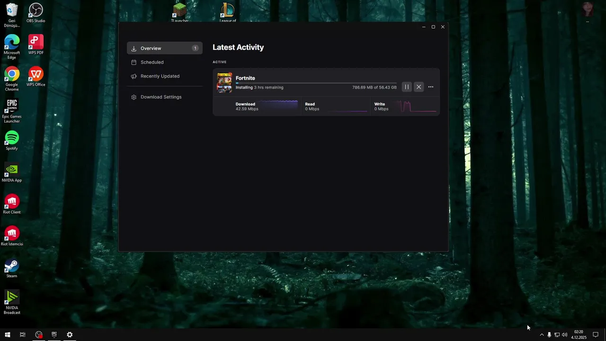Click the Epic Games Launcher desktop icon
This screenshot has width=606, height=341.
[x=12, y=111]
